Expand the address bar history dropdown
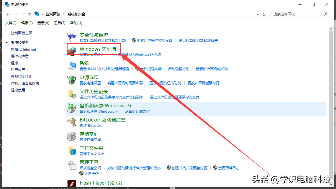336x189 pixels. tap(258, 14)
